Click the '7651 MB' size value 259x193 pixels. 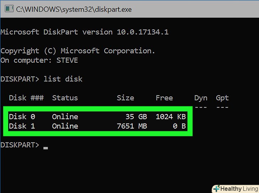132,126
